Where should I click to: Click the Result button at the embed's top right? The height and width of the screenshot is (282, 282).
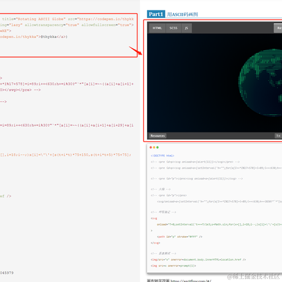(278, 28)
